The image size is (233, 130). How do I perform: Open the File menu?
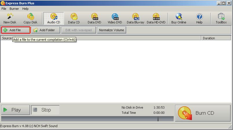pyautogui.click(x=4, y=9)
